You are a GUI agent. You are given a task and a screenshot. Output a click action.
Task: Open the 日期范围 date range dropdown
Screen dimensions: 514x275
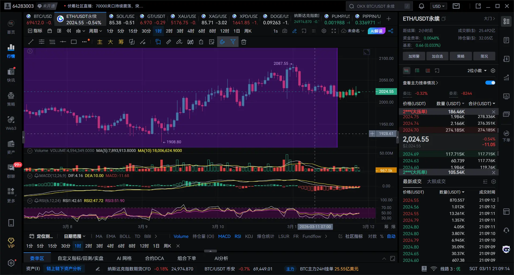pos(75,236)
